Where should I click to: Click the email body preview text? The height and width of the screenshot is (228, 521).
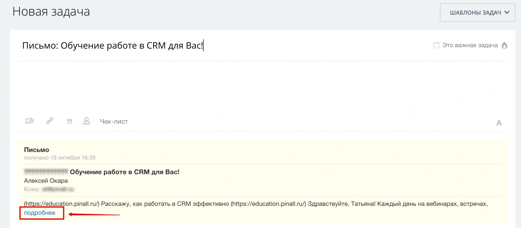pyautogui.click(x=255, y=204)
